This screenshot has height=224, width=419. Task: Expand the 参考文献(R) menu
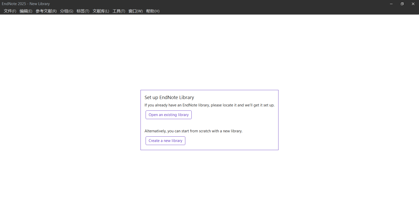tap(46, 11)
